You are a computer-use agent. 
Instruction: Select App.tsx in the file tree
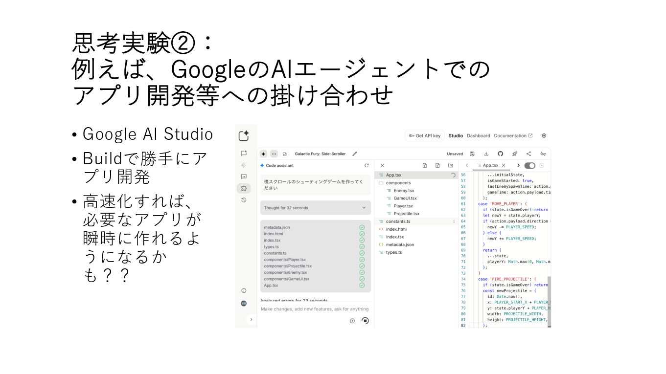click(416, 175)
